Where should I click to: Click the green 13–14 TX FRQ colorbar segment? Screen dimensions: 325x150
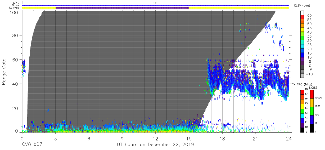(302, 111)
